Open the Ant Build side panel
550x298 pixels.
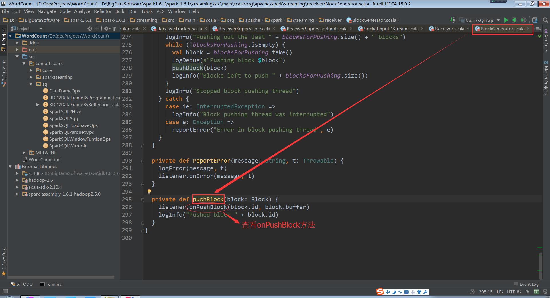click(x=546, y=40)
